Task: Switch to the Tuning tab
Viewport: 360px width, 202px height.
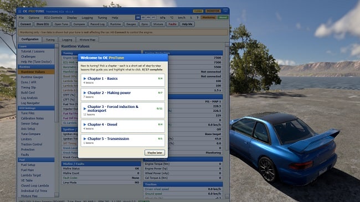Action: pos(50,40)
